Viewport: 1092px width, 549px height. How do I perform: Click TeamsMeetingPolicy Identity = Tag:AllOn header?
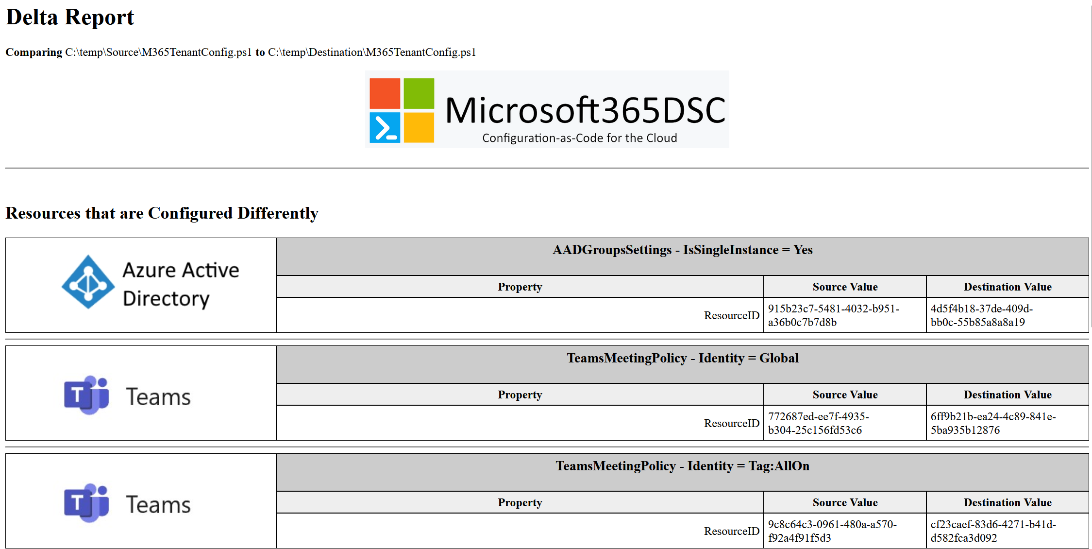click(x=682, y=466)
